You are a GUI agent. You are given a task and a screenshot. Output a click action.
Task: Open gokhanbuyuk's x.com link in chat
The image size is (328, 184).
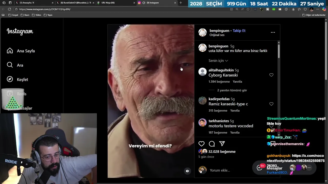click(296, 160)
